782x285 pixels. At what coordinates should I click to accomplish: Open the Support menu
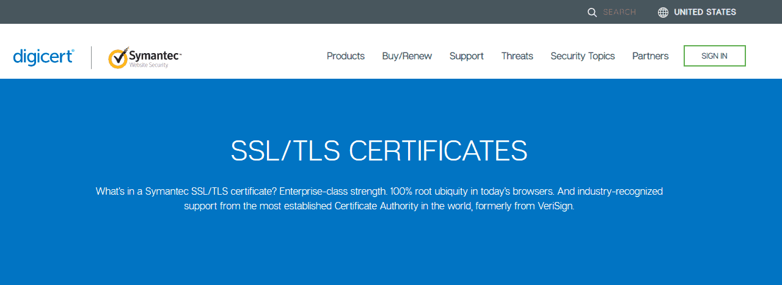click(467, 56)
